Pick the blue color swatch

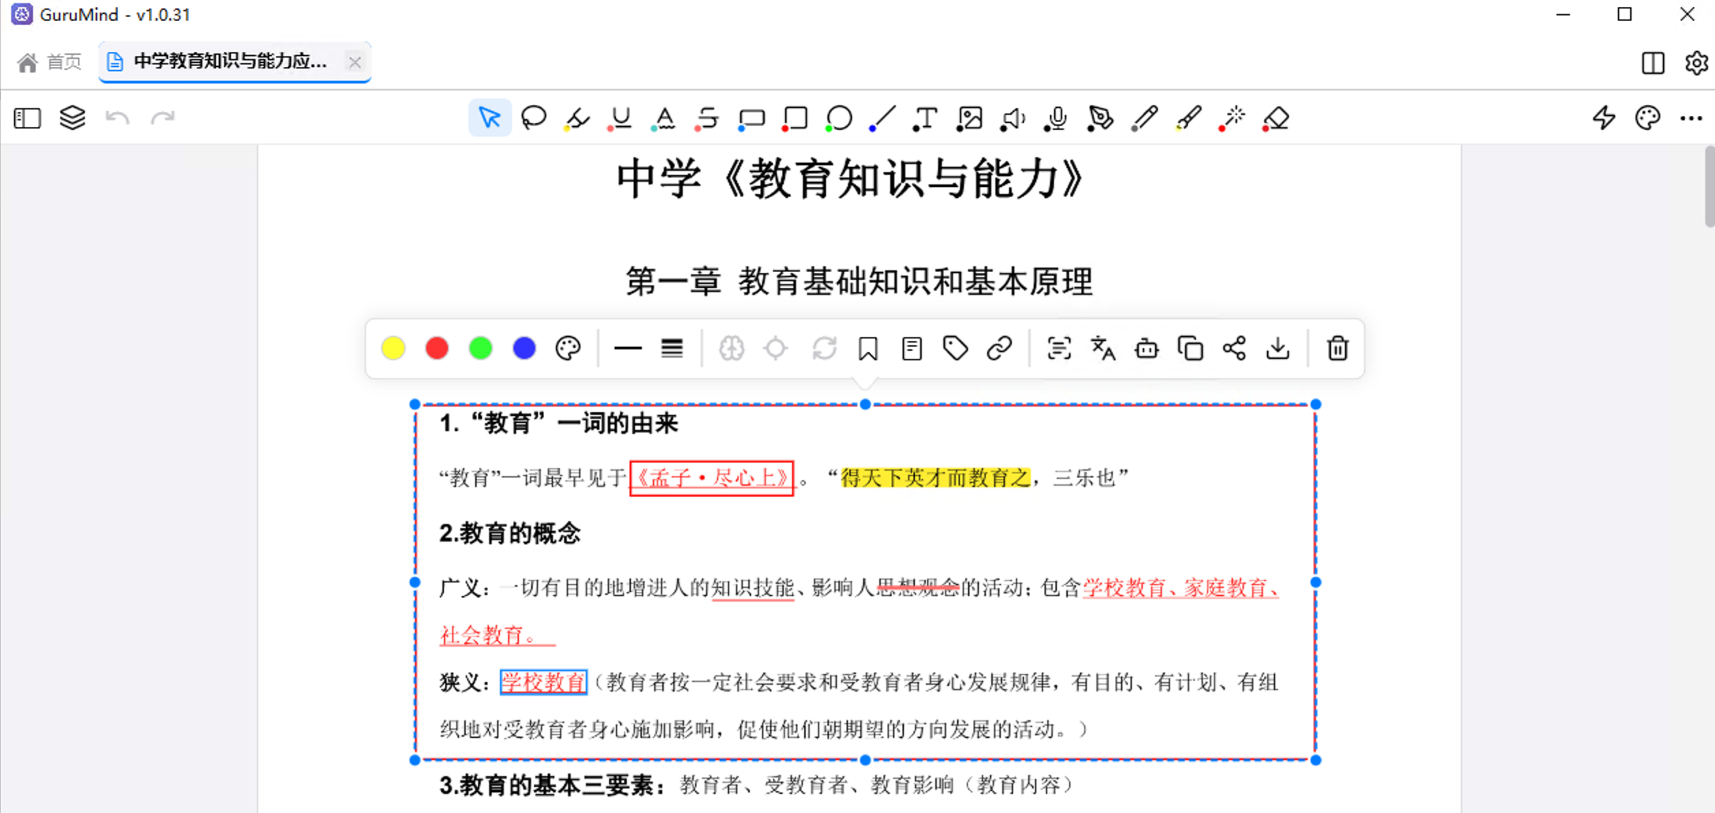(x=524, y=349)
